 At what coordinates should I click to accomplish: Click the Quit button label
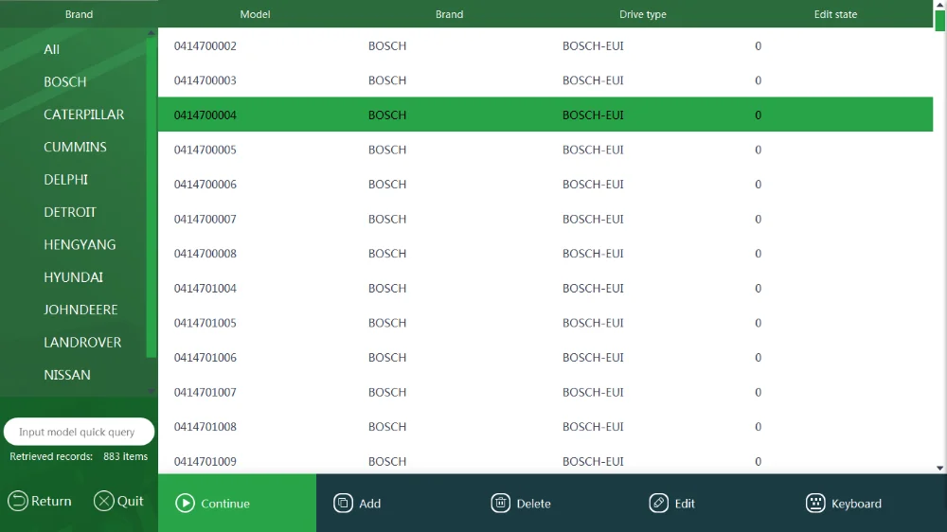pos(131,501)
